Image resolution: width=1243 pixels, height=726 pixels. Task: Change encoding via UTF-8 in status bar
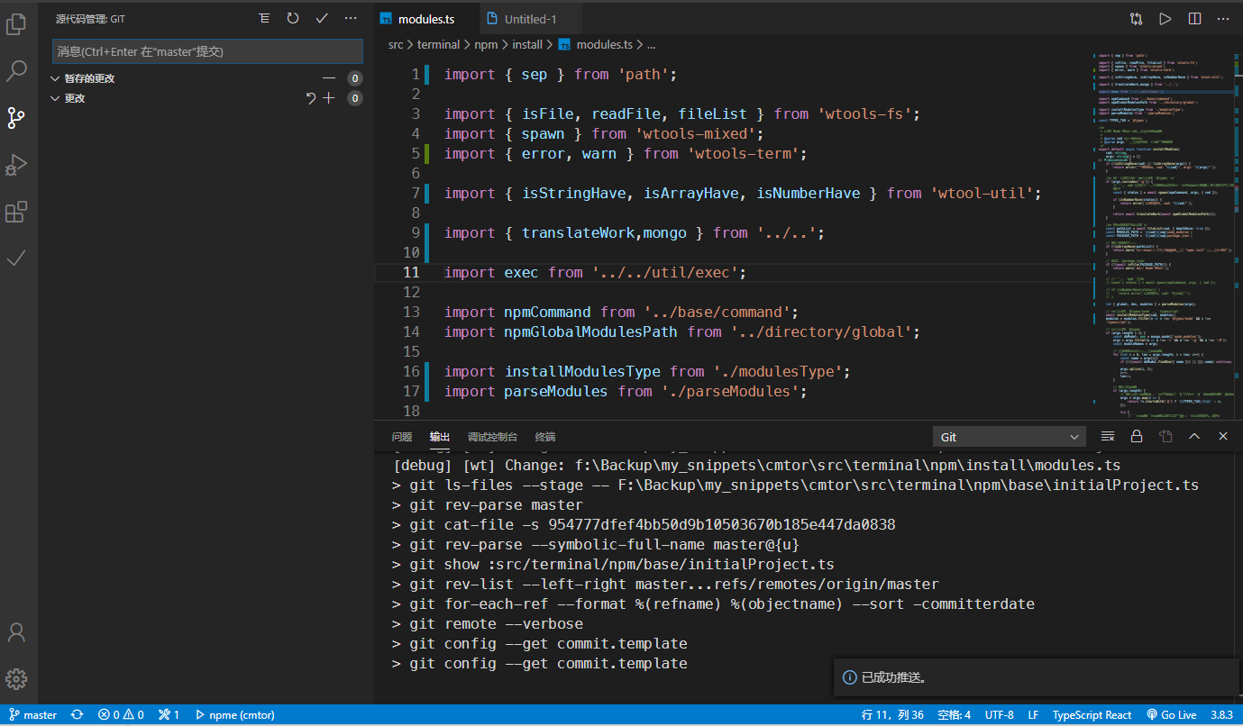pyautogui.click(x=999, y=714)
